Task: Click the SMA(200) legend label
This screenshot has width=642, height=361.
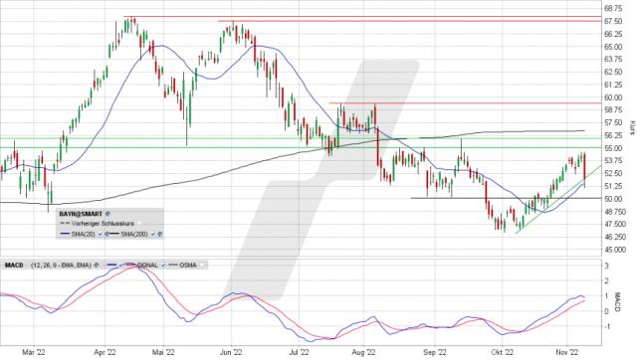Action: (x=134, y=234)
